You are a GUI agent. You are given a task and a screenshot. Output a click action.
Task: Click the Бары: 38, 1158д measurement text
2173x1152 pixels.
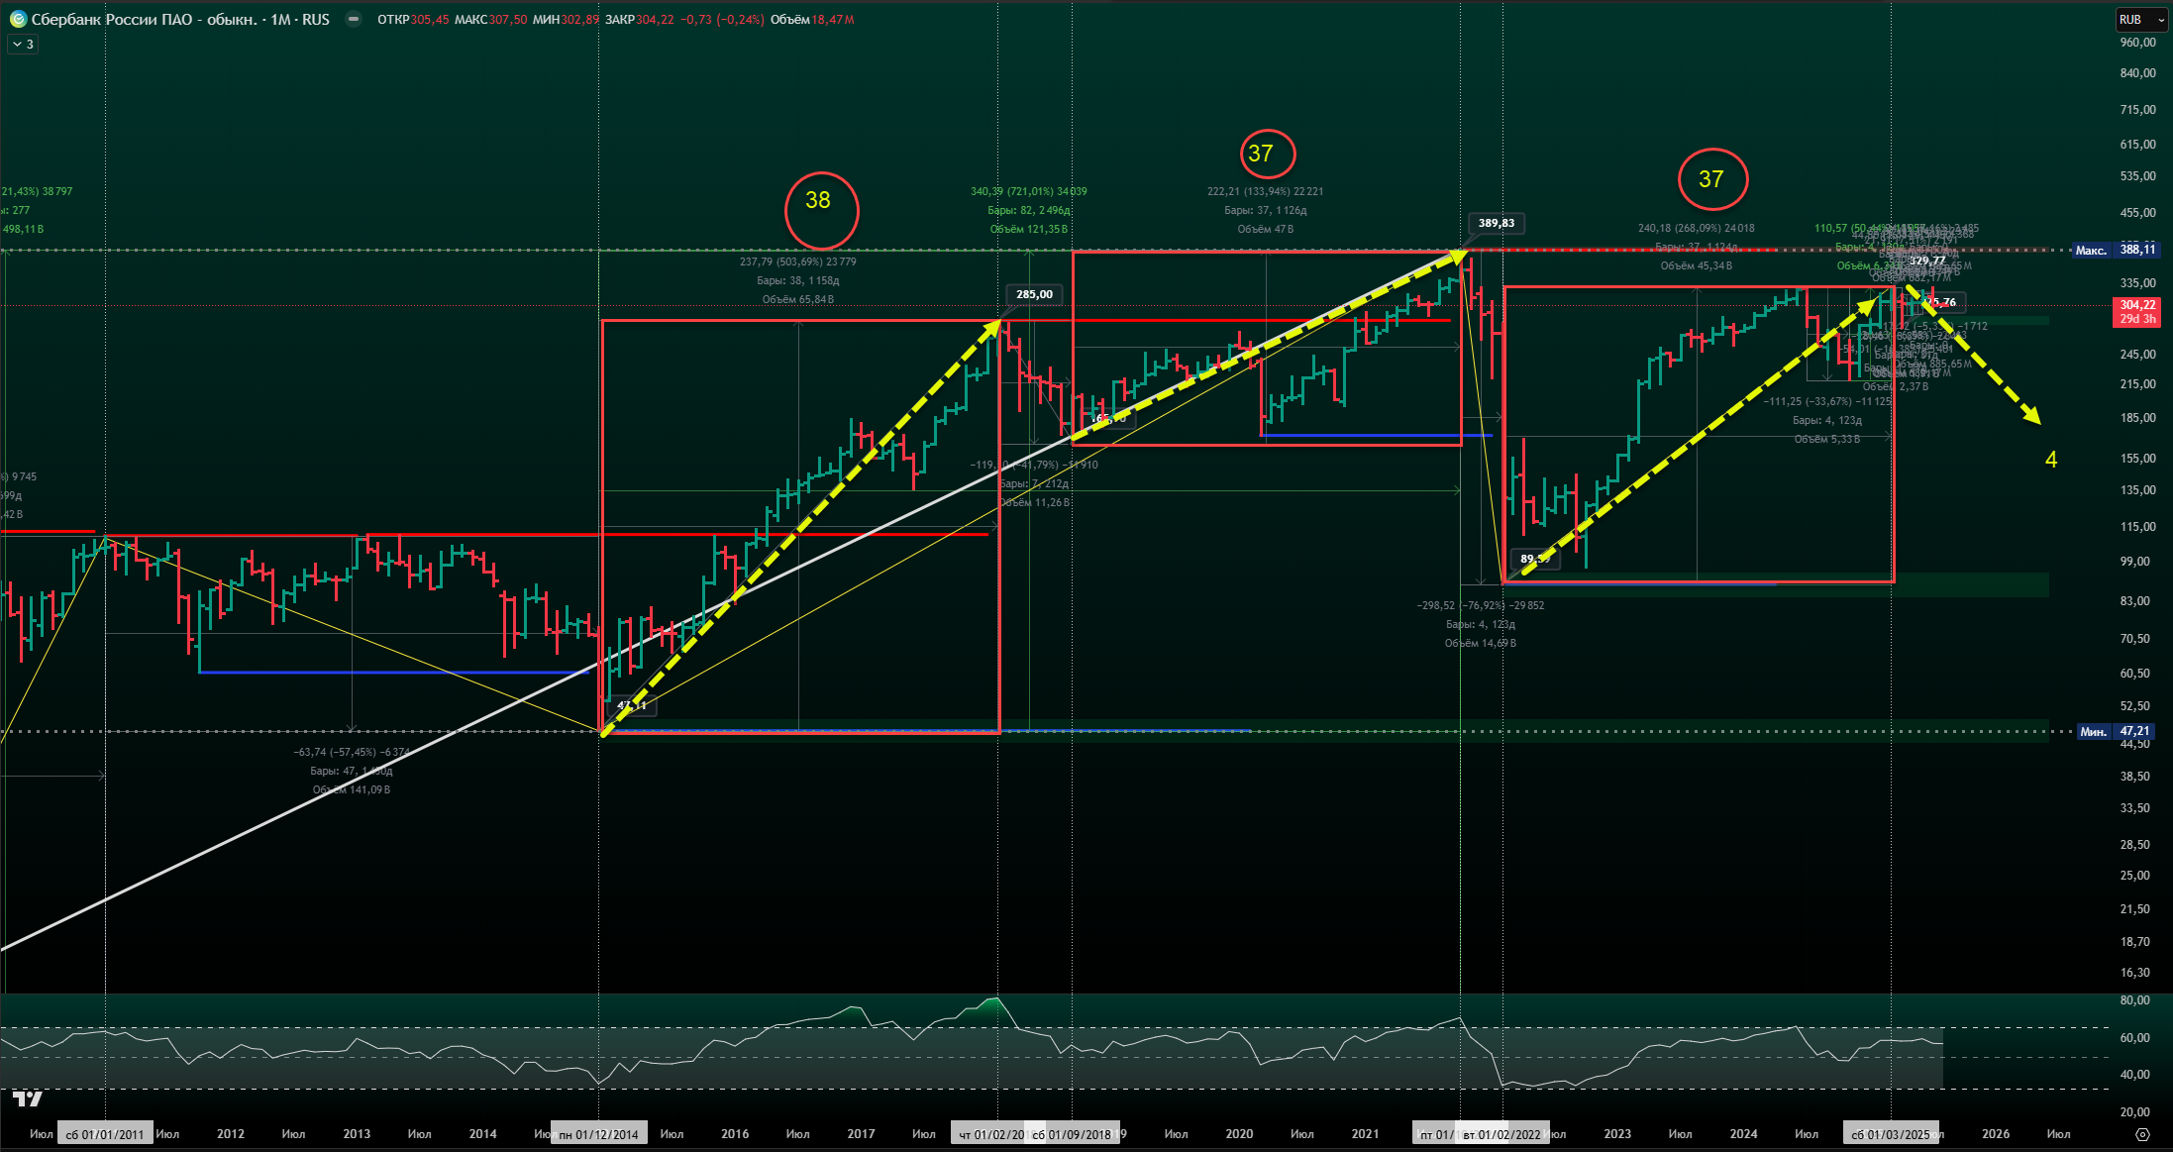pos(798,281)
